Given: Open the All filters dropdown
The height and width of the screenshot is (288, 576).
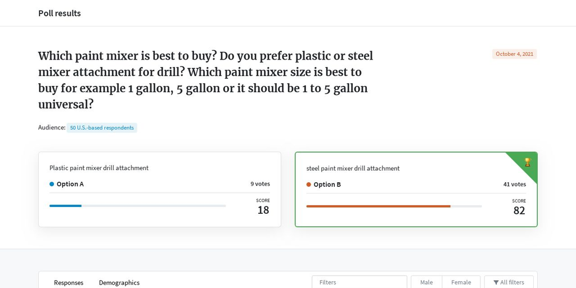Looking at the screenshot, I should (x=508, y=282).
